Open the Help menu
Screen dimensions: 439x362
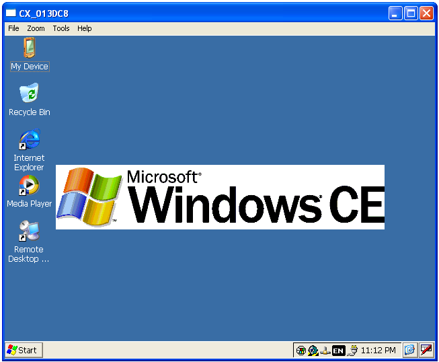tap(84, 28)
